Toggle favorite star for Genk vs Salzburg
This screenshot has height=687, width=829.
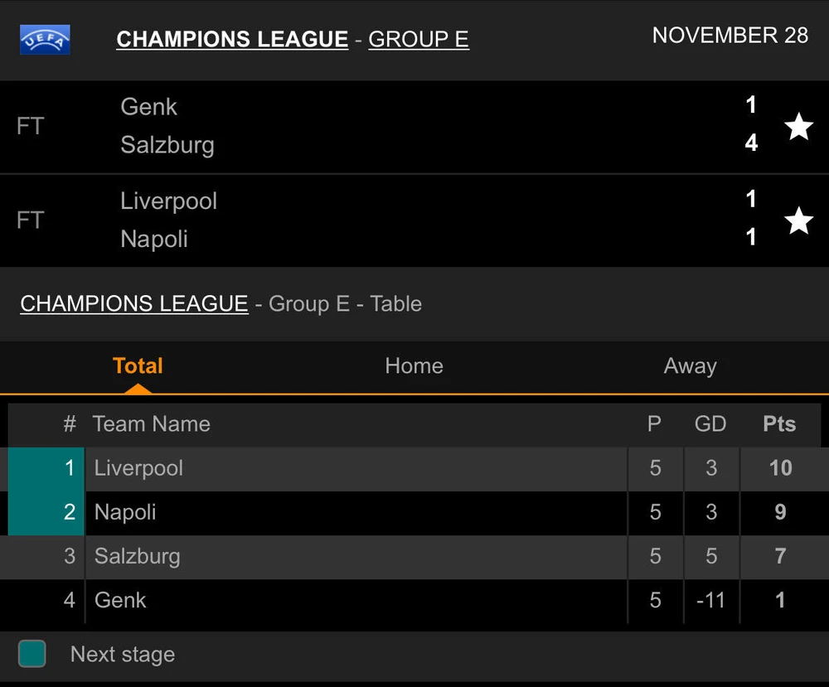click(798, 127)
